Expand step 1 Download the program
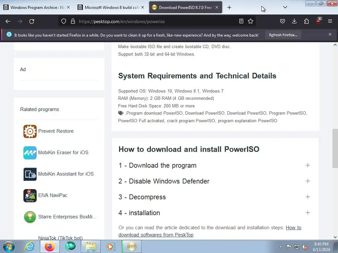Viewport: 338px width, 253px height. click(x=214, y=165)
